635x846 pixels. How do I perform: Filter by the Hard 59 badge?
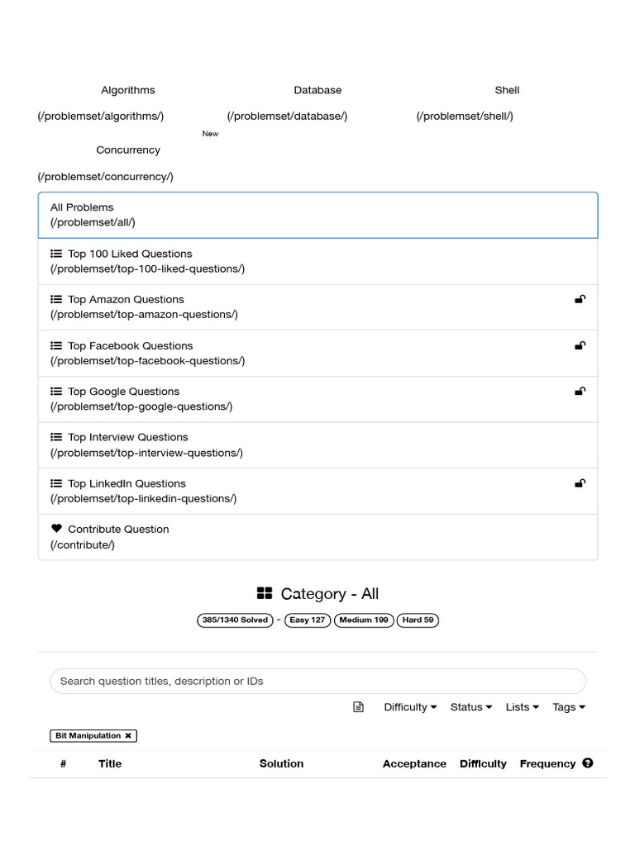[x=418, y=620]
